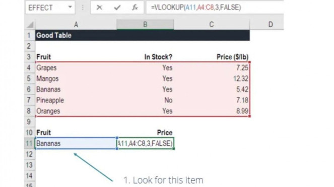This screenshot has height=187, width=334.
Task: Select column C header
Action: (x=212, y=25)
